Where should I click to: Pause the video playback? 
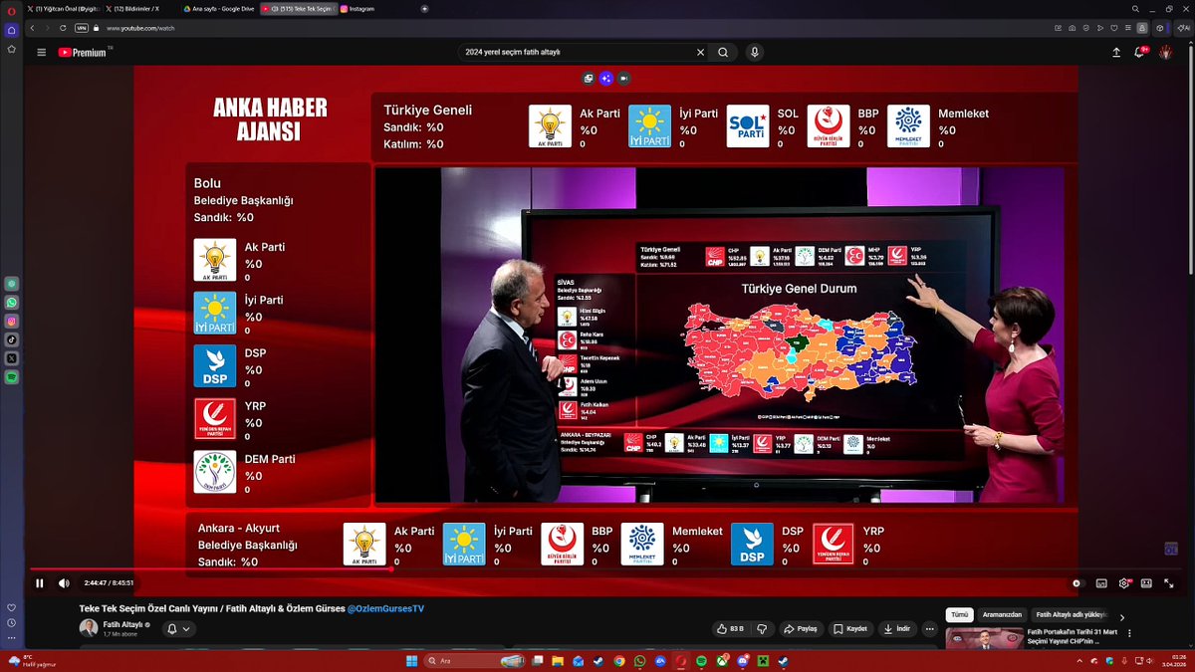(x=40, y=583)
